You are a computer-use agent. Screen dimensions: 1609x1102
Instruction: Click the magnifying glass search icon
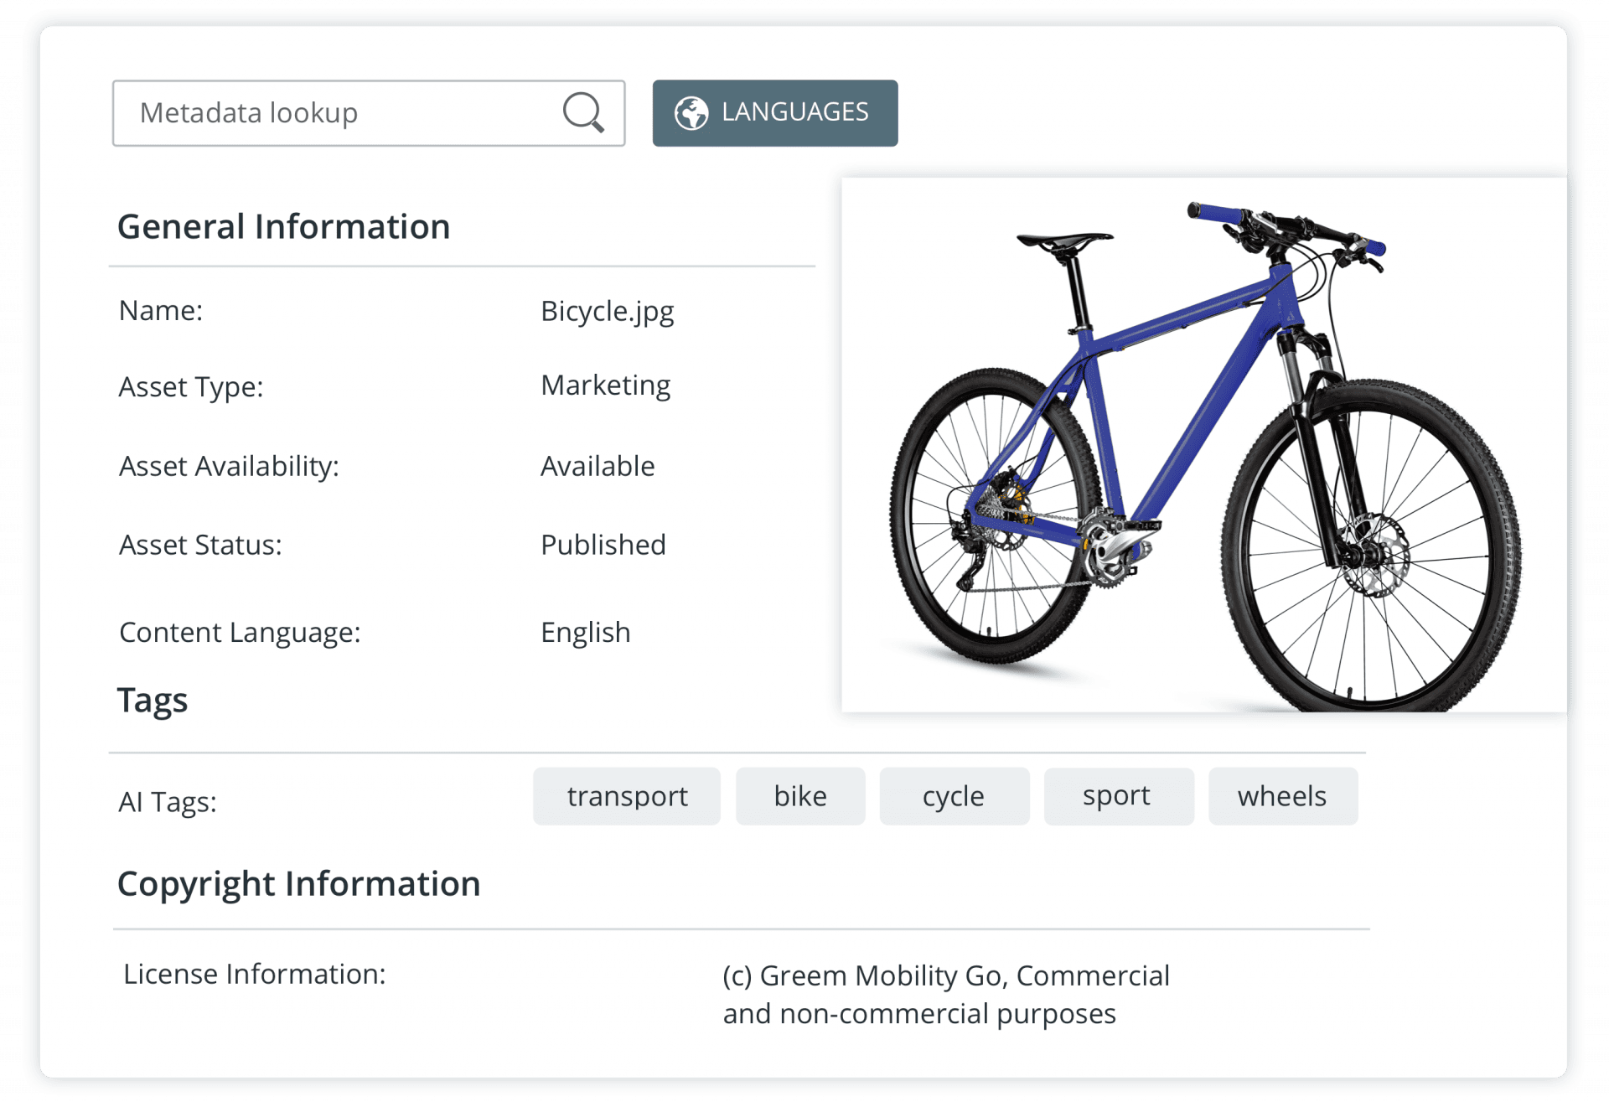584,112
